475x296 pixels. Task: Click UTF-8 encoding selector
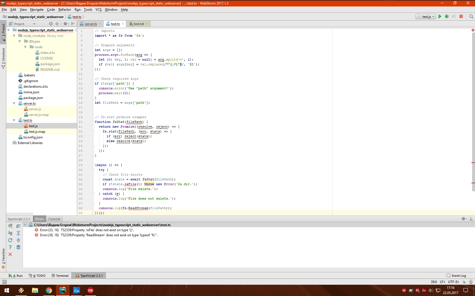pyautogui.click(x=453, y=282)
